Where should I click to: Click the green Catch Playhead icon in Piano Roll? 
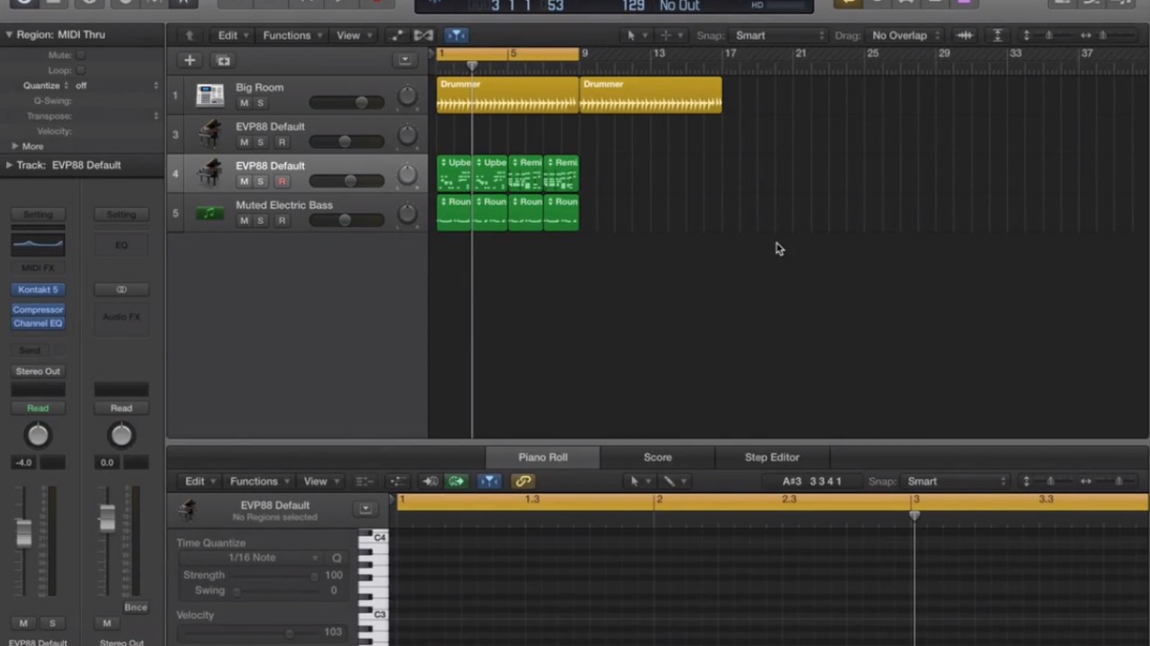pos(456,481)
